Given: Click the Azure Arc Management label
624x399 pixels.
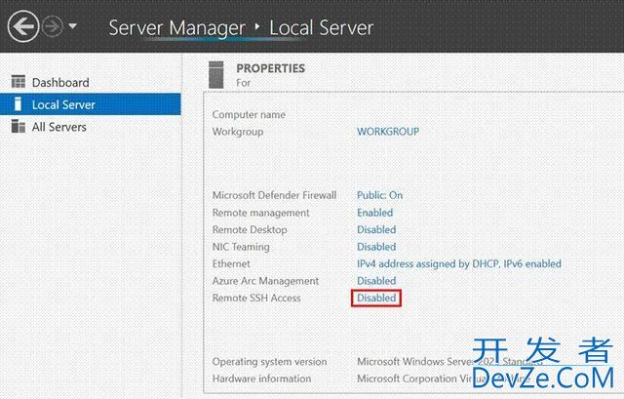Looking at the screenshot, I should pos(265,281).
